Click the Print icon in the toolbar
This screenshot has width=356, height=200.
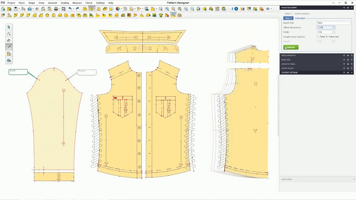(x=56, y=9)
